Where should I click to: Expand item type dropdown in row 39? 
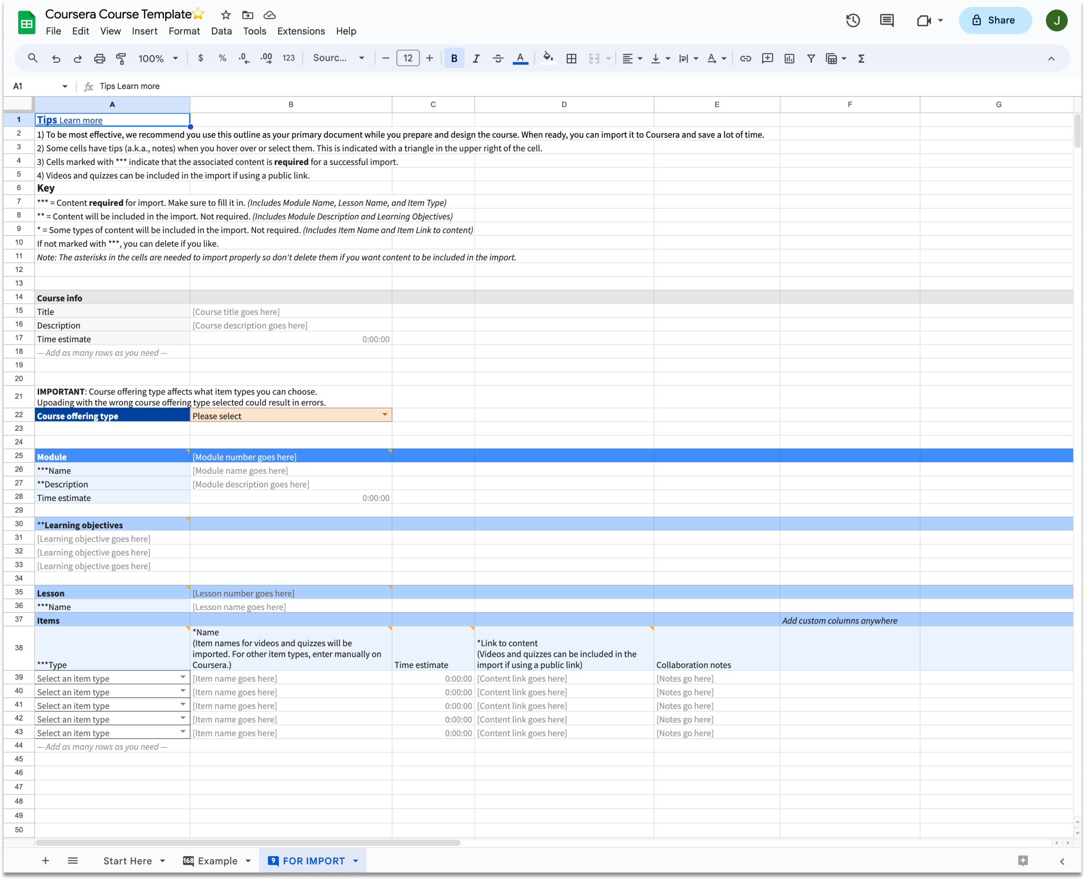coord(183,677)
